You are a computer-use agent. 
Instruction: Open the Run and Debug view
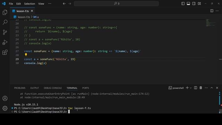5,42
